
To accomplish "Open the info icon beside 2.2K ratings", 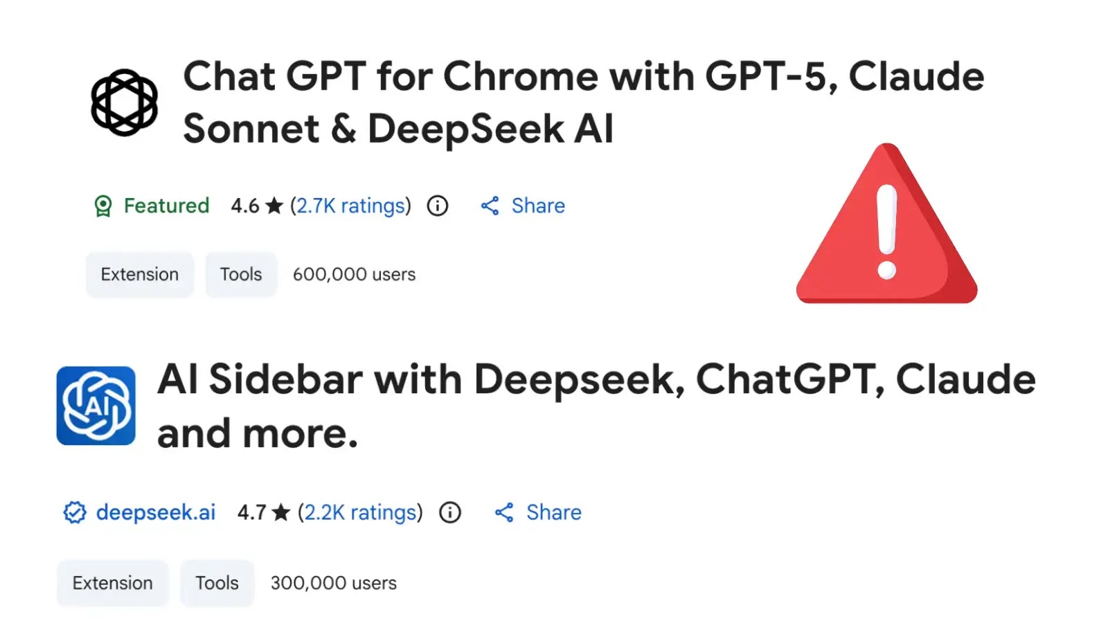I will point(450,512).
